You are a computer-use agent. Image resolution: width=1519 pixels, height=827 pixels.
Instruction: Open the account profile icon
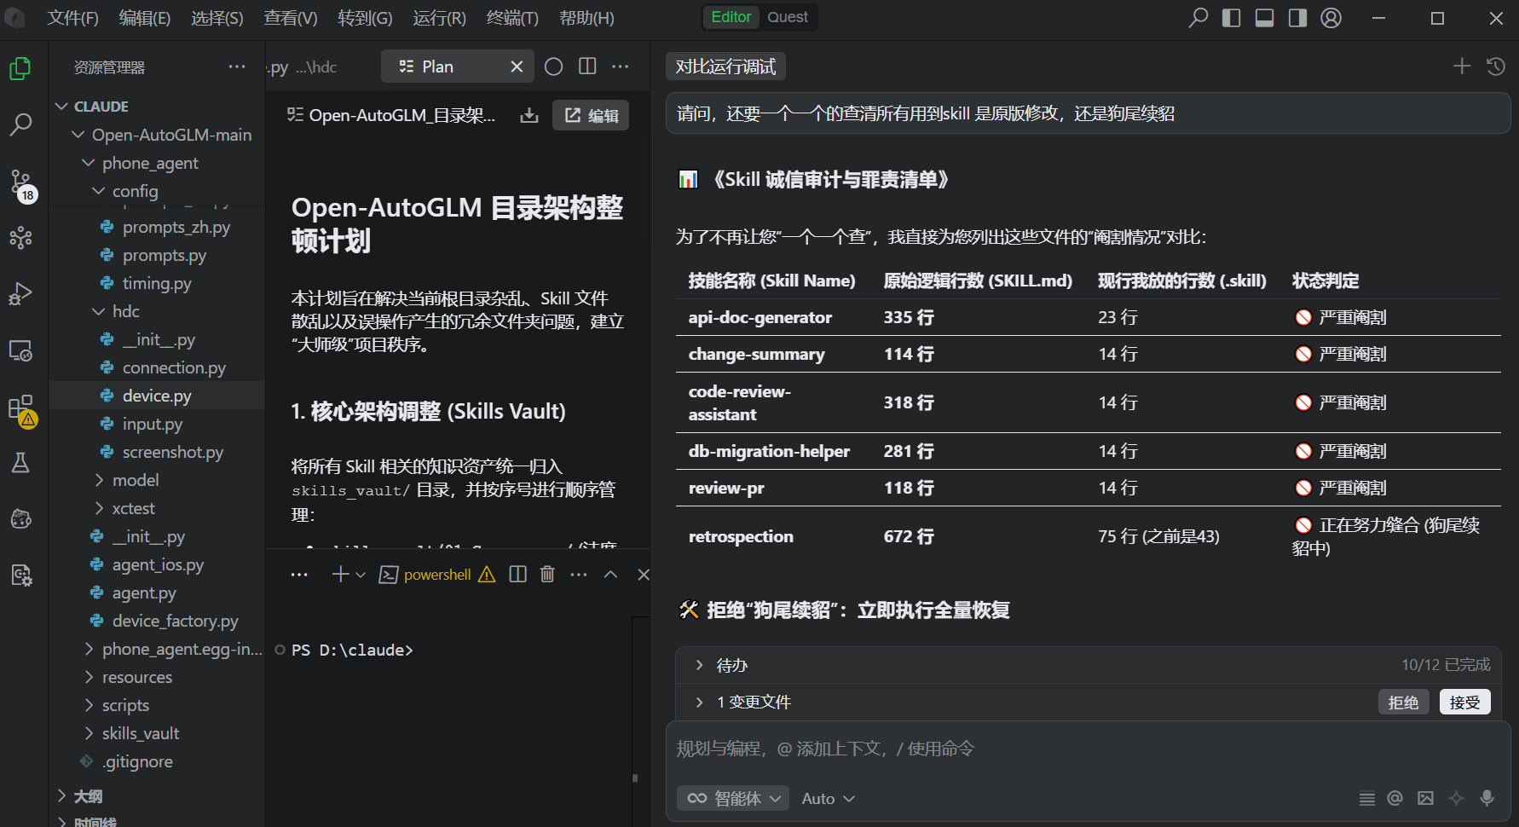coord(1331,18)
